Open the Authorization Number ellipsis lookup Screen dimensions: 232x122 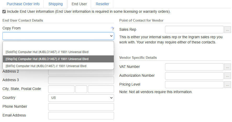tap(228, 76)
